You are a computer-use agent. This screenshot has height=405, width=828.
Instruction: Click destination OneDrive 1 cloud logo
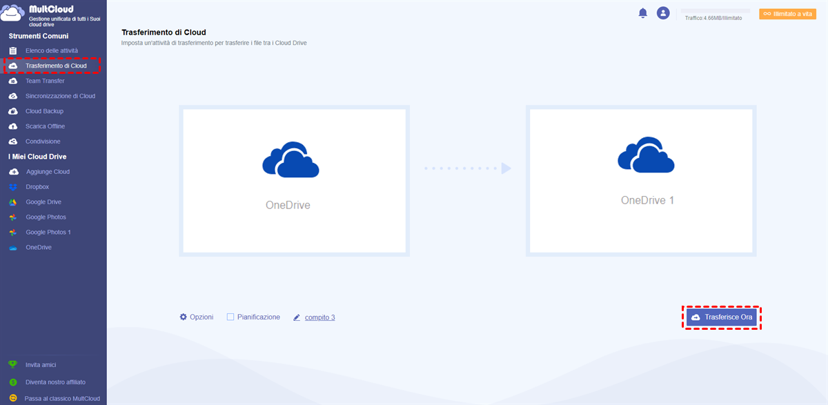click(646, 154)
